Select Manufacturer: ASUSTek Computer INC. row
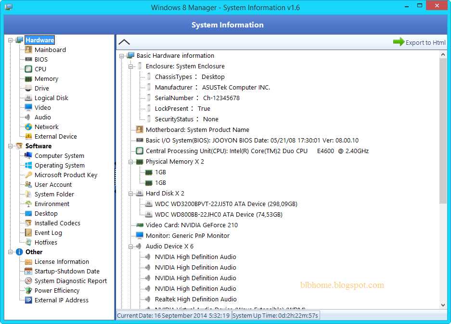 click(212, 88)
